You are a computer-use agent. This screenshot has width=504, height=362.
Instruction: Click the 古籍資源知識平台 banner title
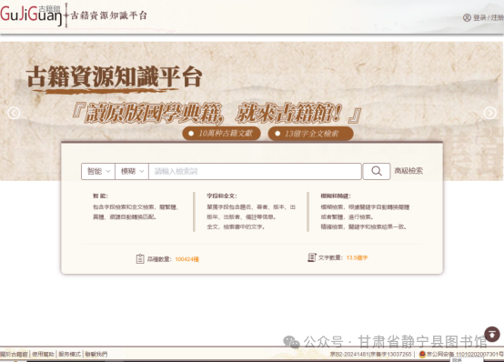click(114, 77)
